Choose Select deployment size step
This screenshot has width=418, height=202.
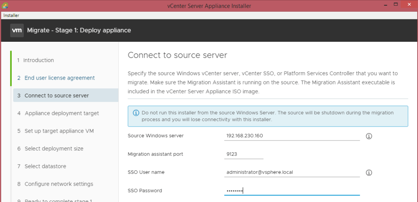coord(54,149)
